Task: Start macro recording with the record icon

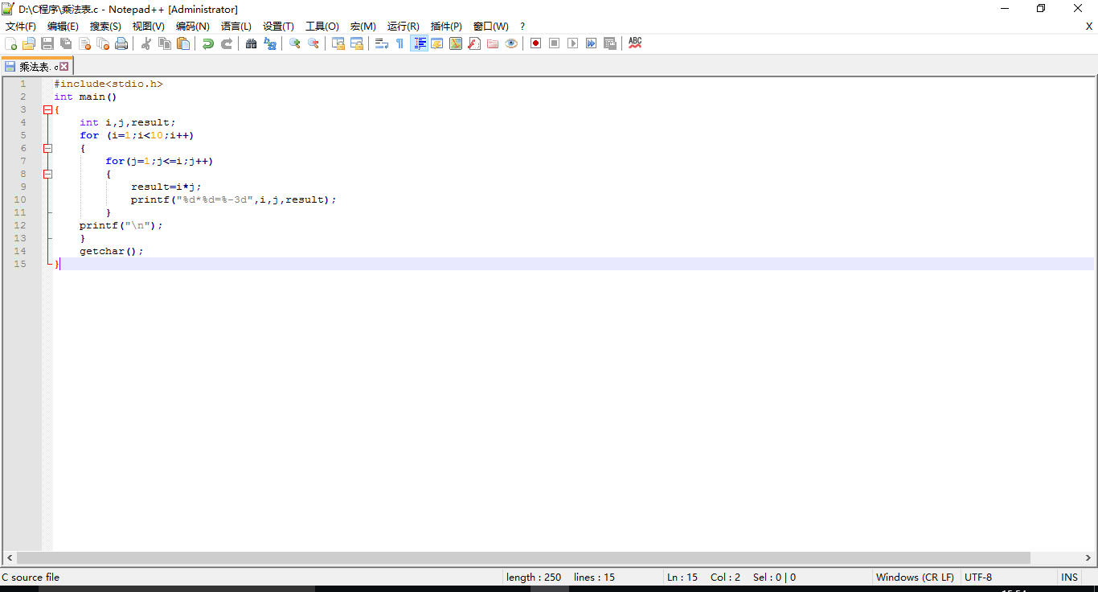Action: [535, 43]
